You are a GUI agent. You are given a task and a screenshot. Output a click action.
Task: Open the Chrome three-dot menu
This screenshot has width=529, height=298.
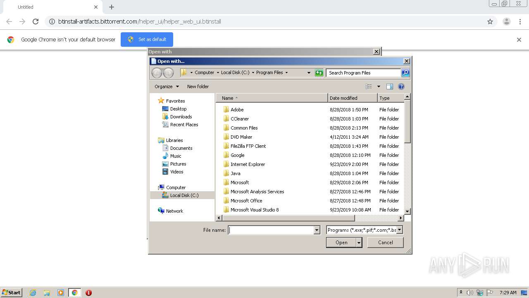520,22
